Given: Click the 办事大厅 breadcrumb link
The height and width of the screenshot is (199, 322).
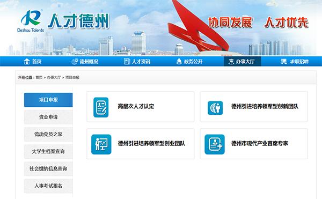Looking at the screenshot, I should click(x=54, y=77).
